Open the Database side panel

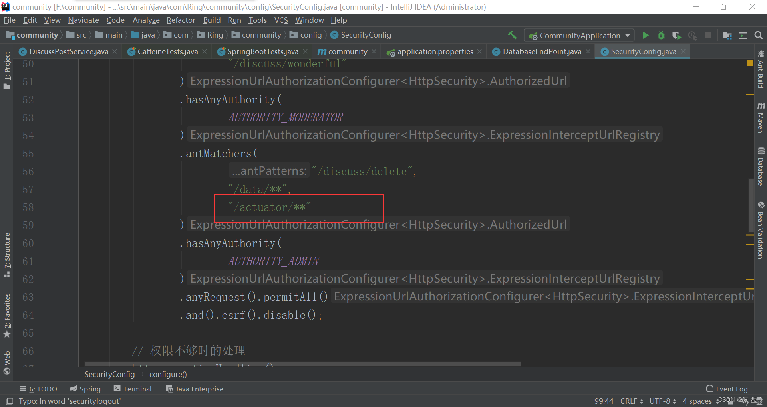click(761, 166)
